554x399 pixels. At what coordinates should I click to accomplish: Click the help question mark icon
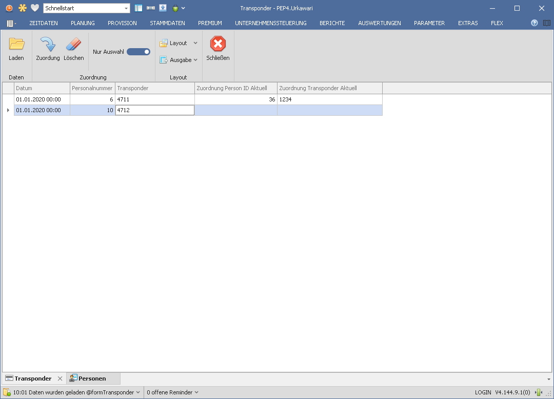[x=535, y=23]
